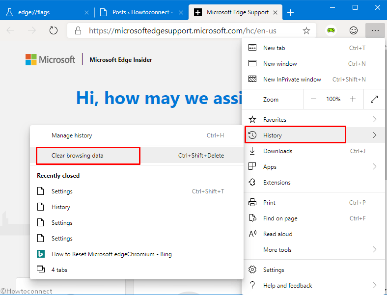This screenshot has height=295, width=387.
Task: Reopen How to Reset Microsoft edgeChromium Bing
Action: [137, 254]
